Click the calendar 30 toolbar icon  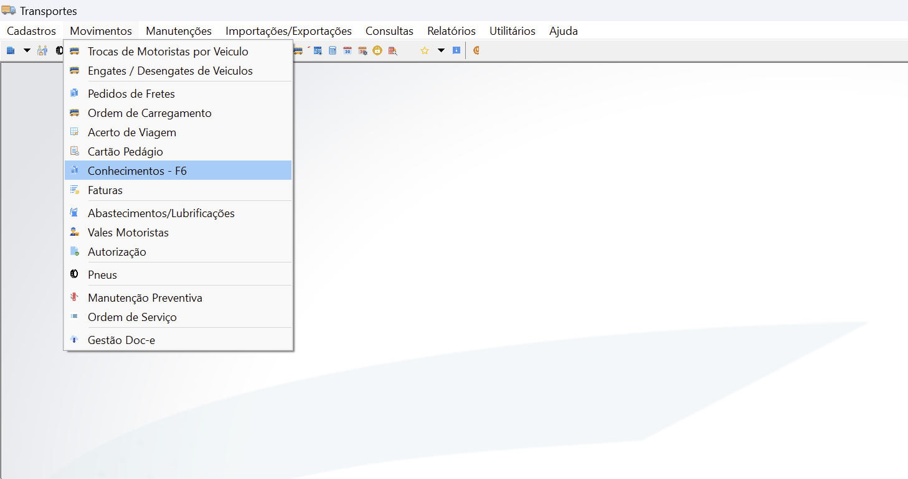pos(348,50)
